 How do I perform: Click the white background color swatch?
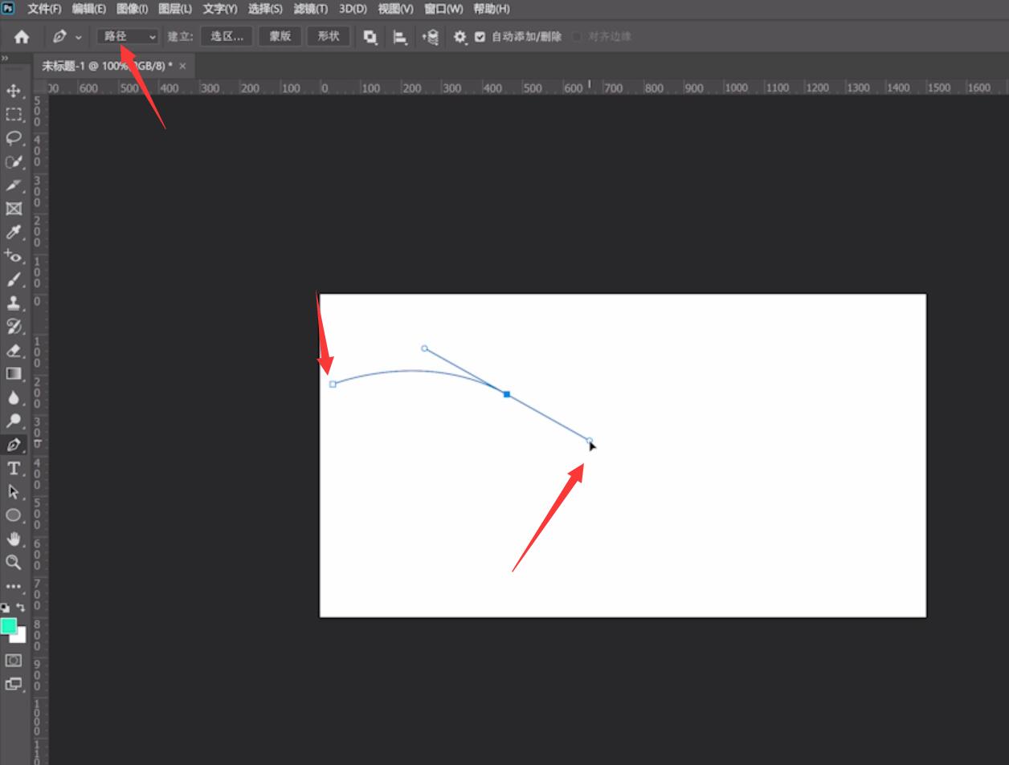click(x=21, y=637)
